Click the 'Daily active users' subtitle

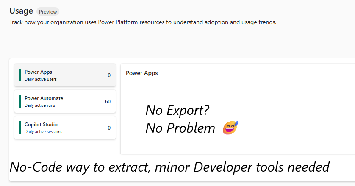[x=41, y=79]
